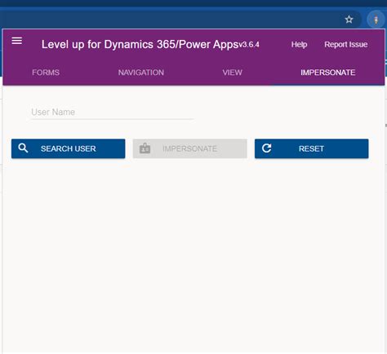Select the IMPERSONATE tab

tap(328, 73)
